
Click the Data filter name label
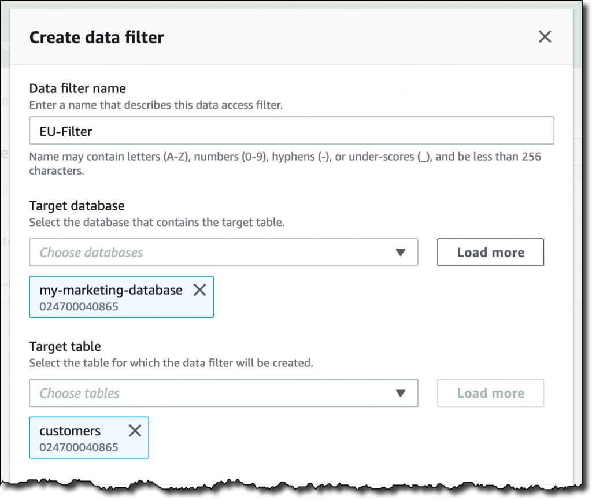click(77, 88)
